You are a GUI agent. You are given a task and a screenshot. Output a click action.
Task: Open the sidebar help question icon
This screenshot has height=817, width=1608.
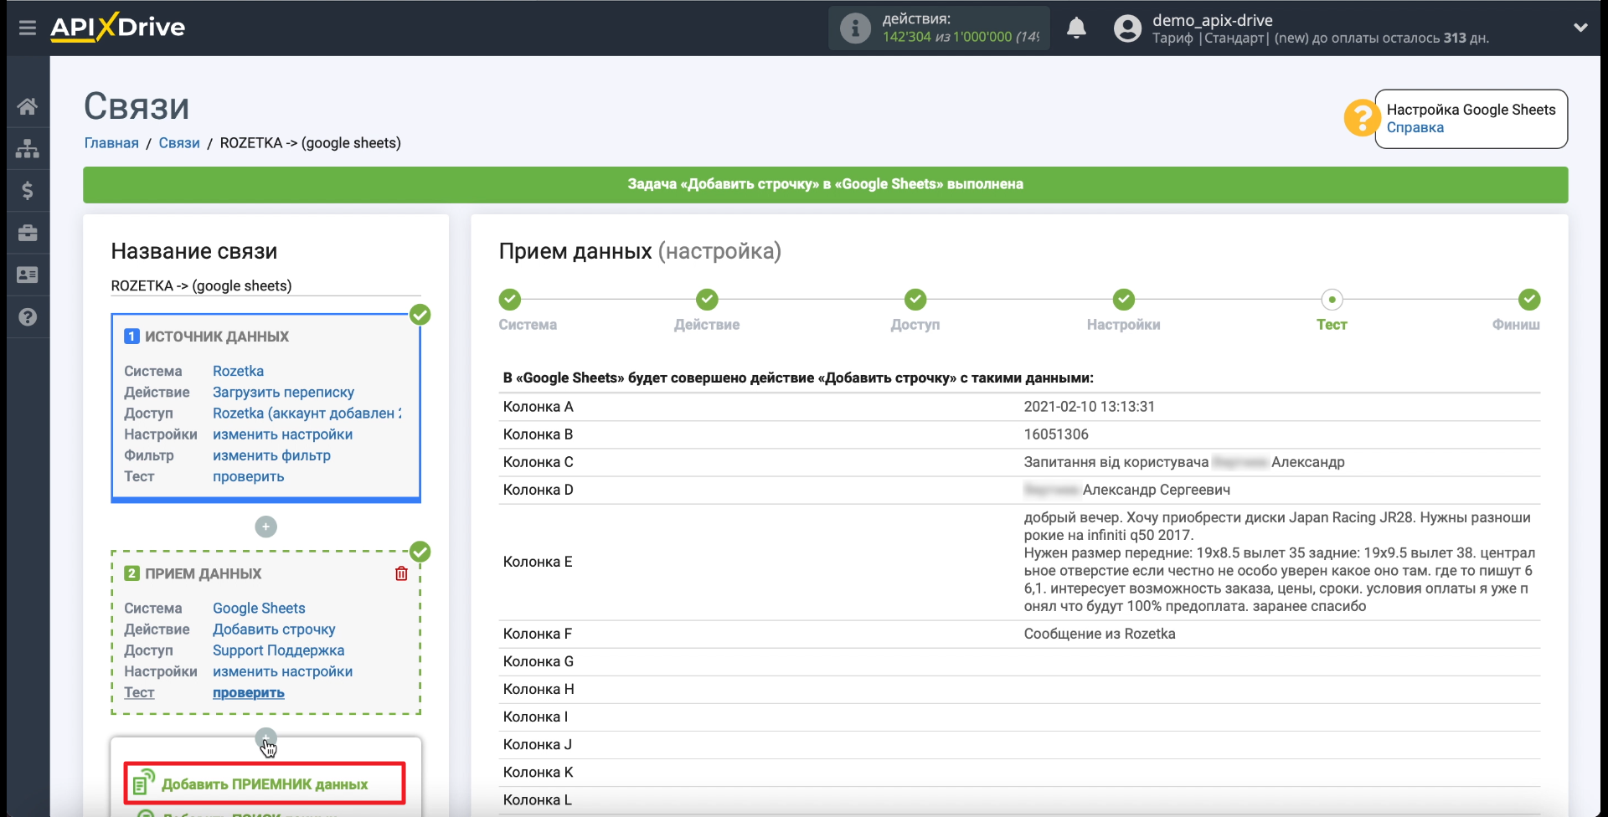pos(28,317)
